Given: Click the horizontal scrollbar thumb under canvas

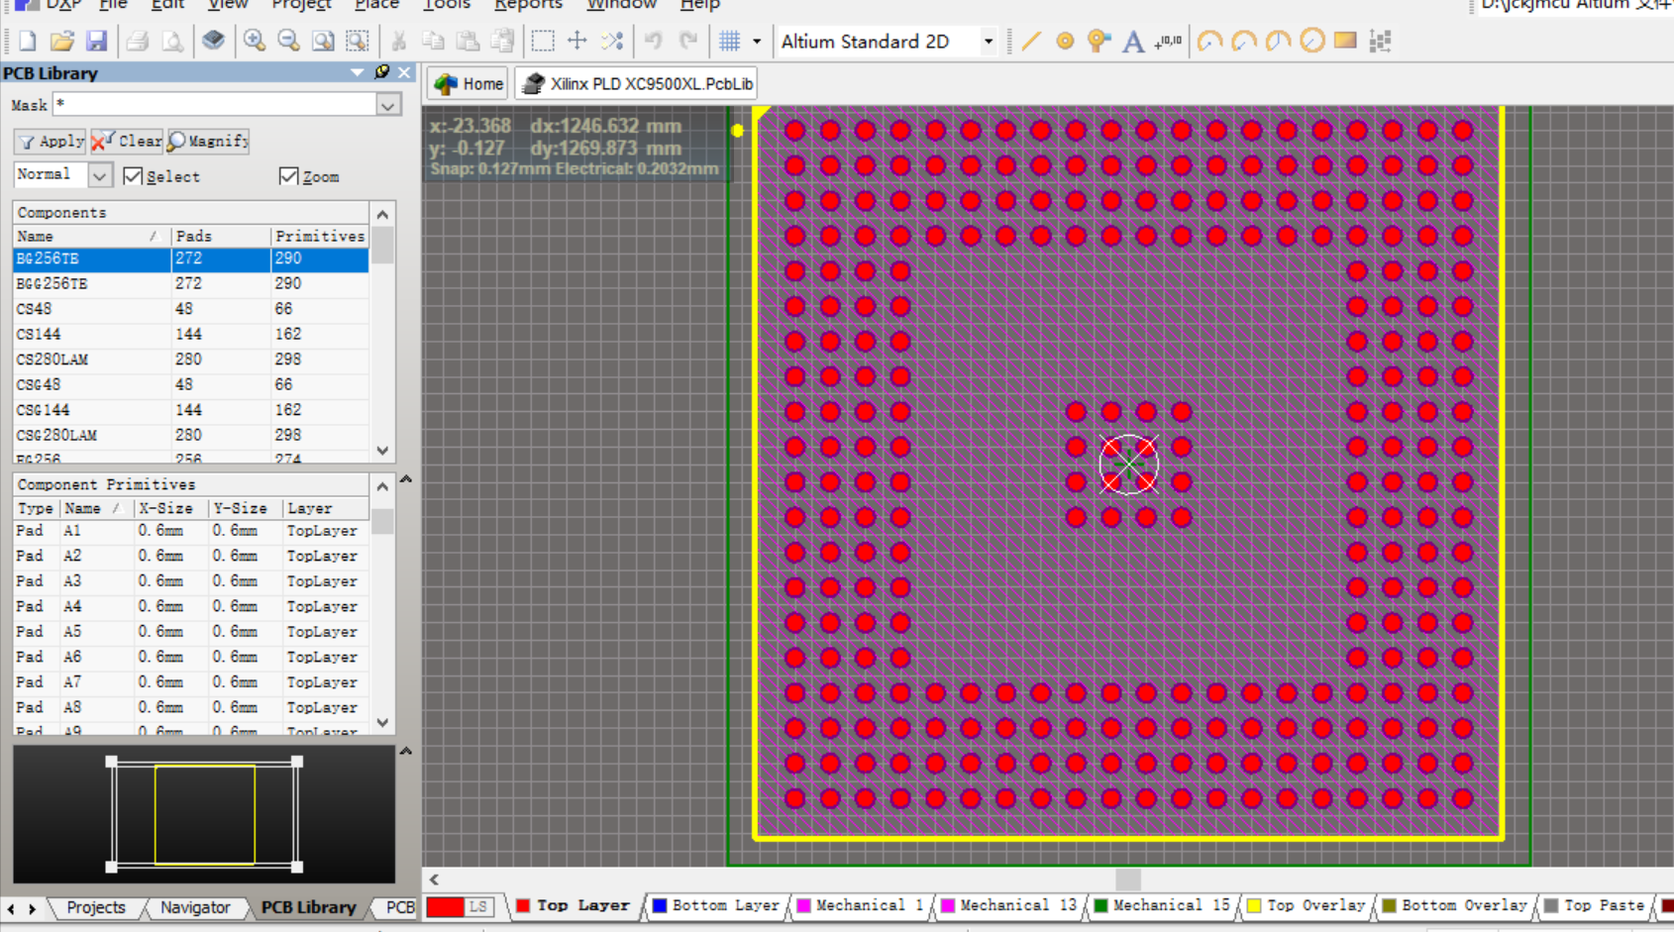Looking at the screenshot, I should (1127, 880).
